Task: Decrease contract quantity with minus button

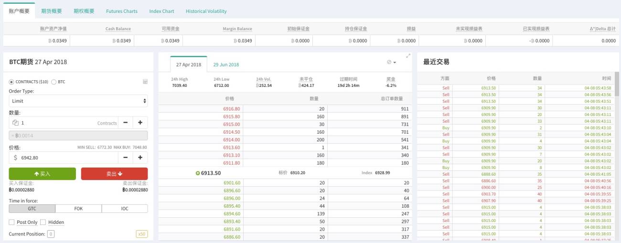Action: [125, 123]
